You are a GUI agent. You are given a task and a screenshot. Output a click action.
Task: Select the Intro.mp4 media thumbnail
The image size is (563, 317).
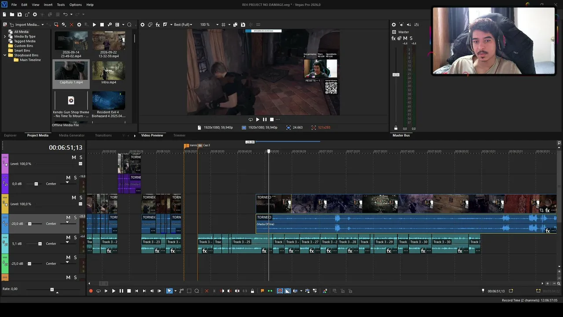pyautogui.click(x=109, y=73)
